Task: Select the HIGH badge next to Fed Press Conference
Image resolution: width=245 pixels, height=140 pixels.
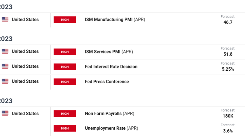Action: click(65, 82)
